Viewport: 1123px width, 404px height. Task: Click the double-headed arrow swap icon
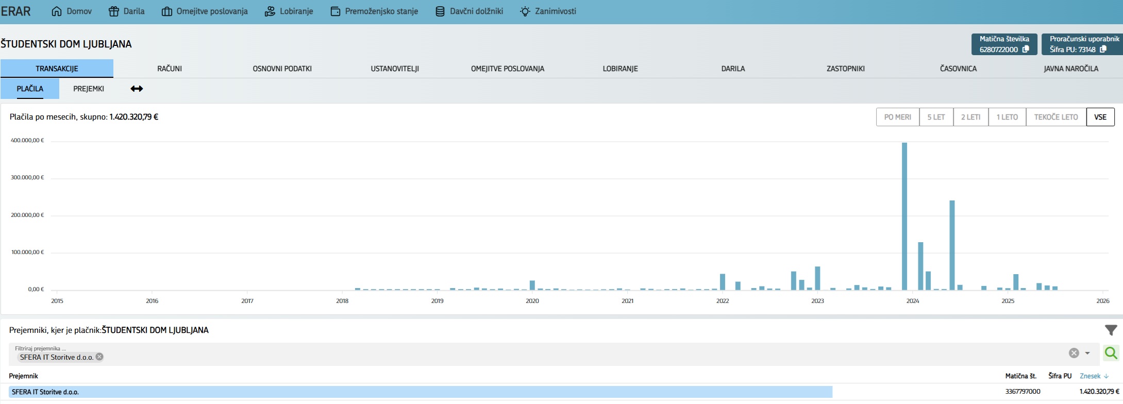pyautogui.click(x=137, y=89)
